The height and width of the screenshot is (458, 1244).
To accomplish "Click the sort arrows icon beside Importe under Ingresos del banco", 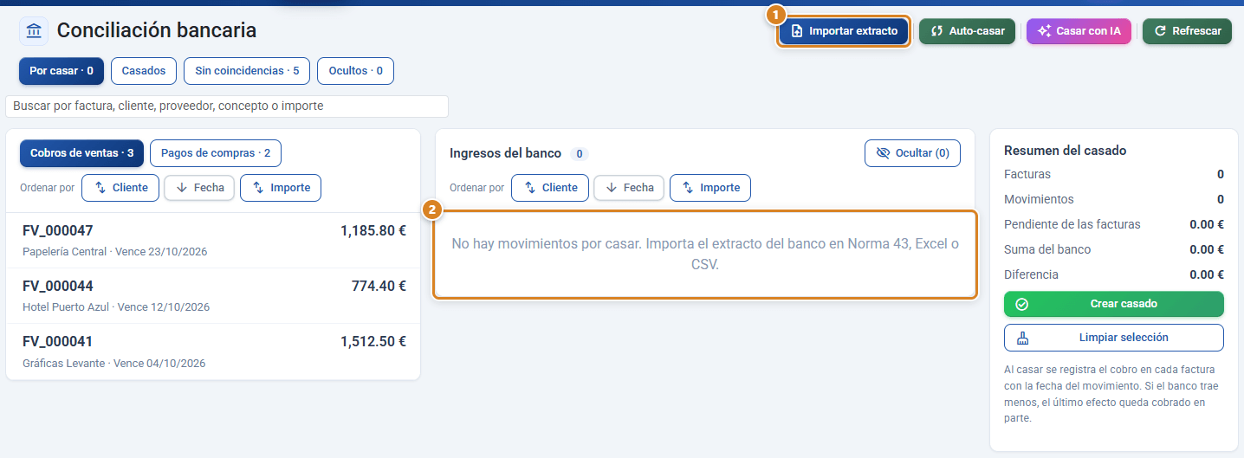I will point(688,188).
